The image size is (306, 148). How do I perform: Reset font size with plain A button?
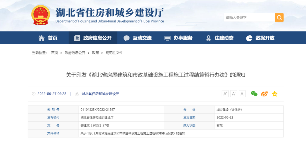point(242,94)
